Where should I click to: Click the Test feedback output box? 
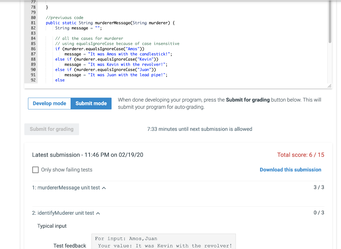(164, 241)
